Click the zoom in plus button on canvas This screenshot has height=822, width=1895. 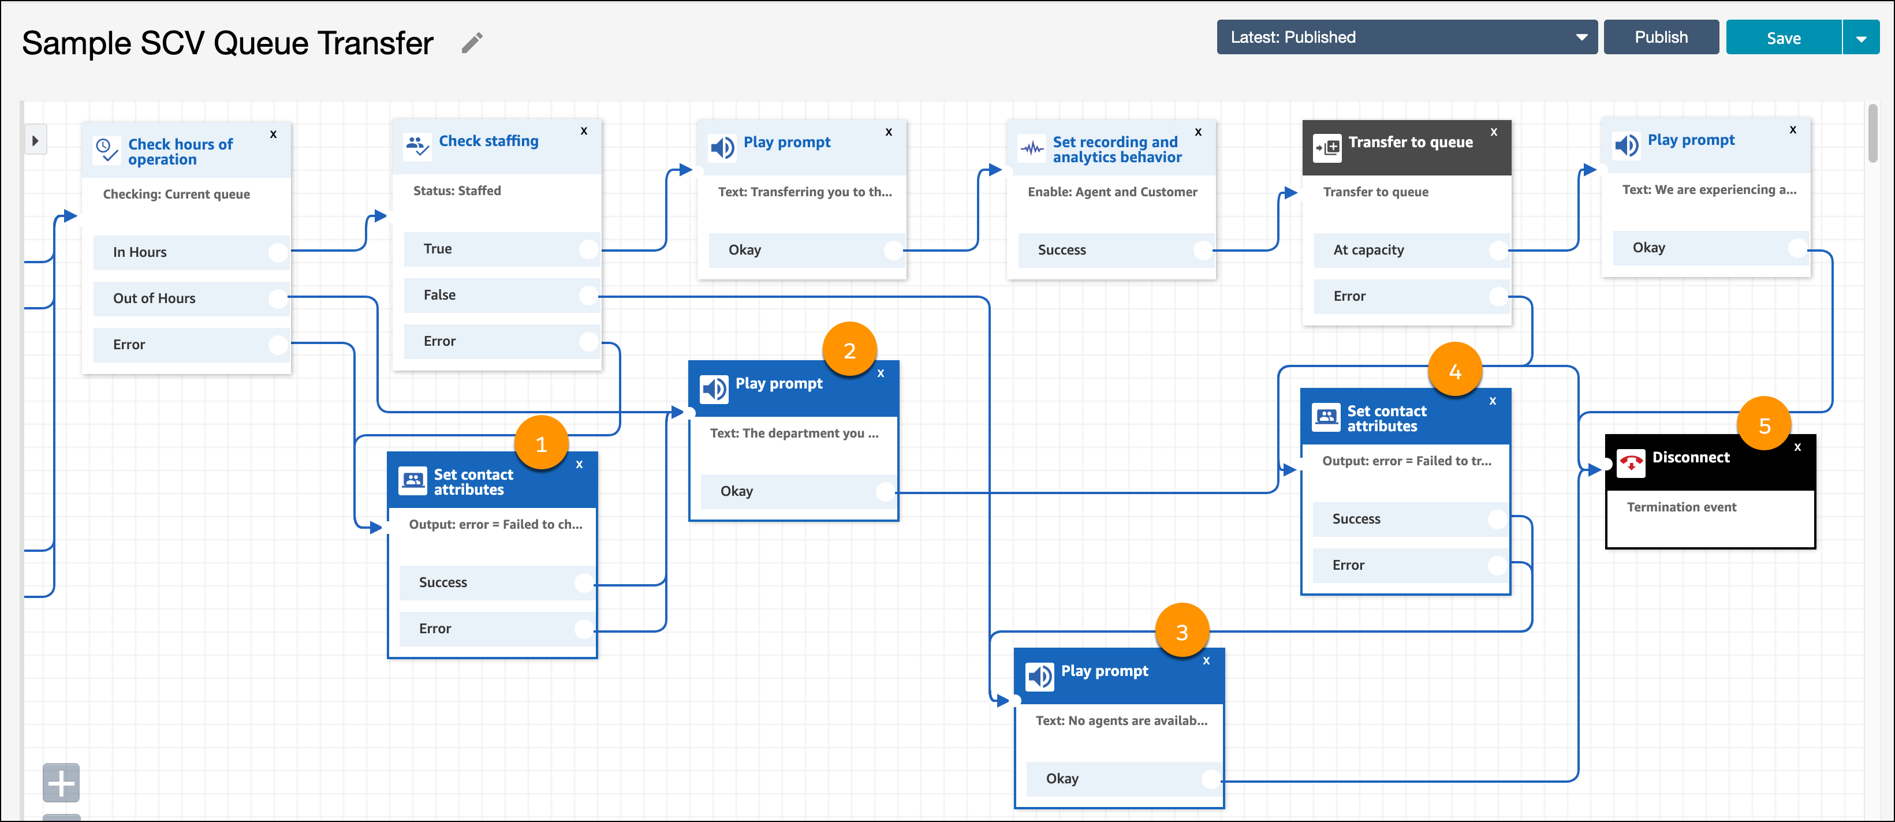[61, 783]
